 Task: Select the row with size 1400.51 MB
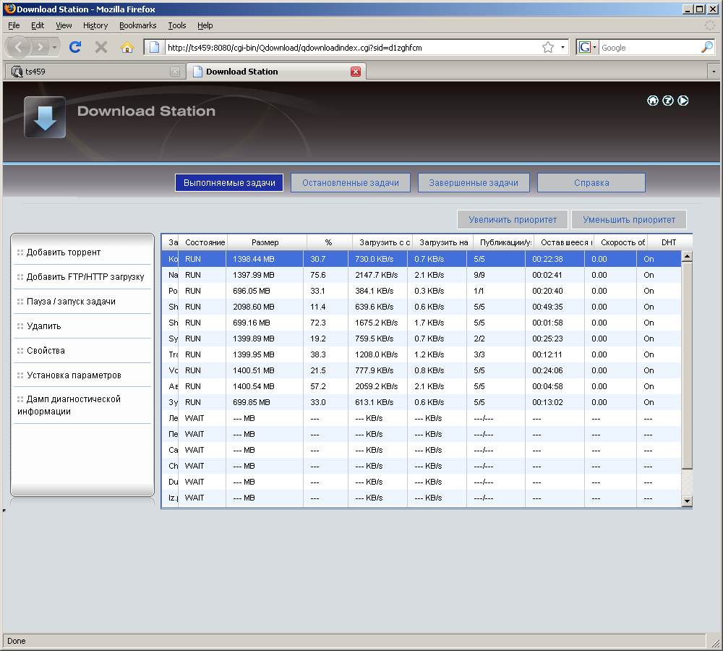(422, 370)
